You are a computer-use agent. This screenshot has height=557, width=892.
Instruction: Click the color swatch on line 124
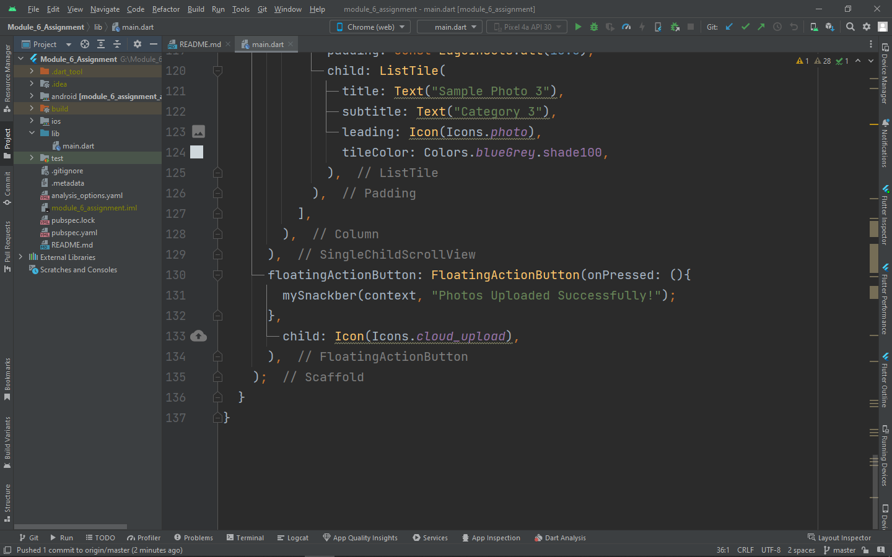point(196,152)
